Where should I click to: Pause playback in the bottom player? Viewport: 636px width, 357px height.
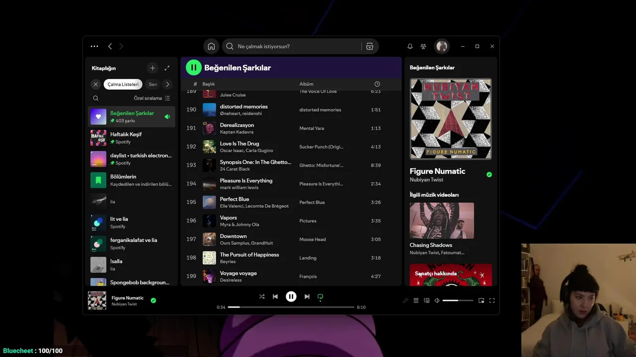[291, 297]
